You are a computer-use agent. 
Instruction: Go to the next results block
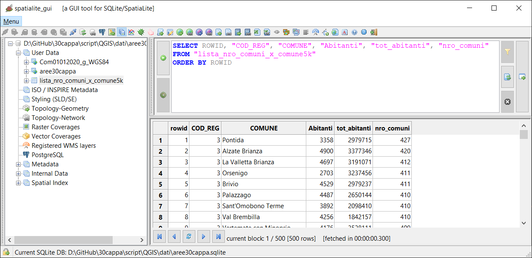click(203, 237)
